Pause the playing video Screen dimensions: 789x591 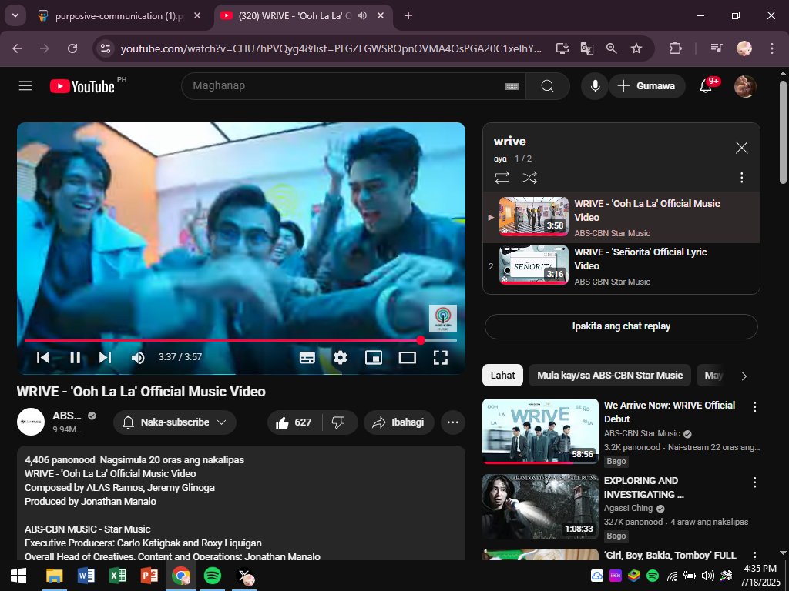pos(75,357)
